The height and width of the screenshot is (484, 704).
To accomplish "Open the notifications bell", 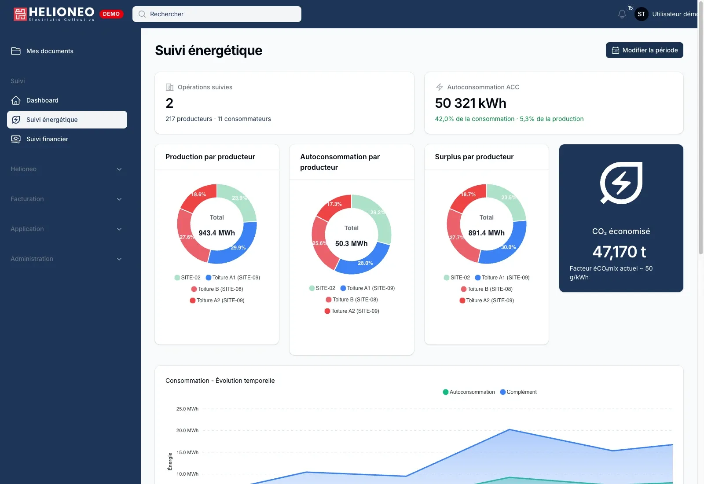I will point(622,14).
